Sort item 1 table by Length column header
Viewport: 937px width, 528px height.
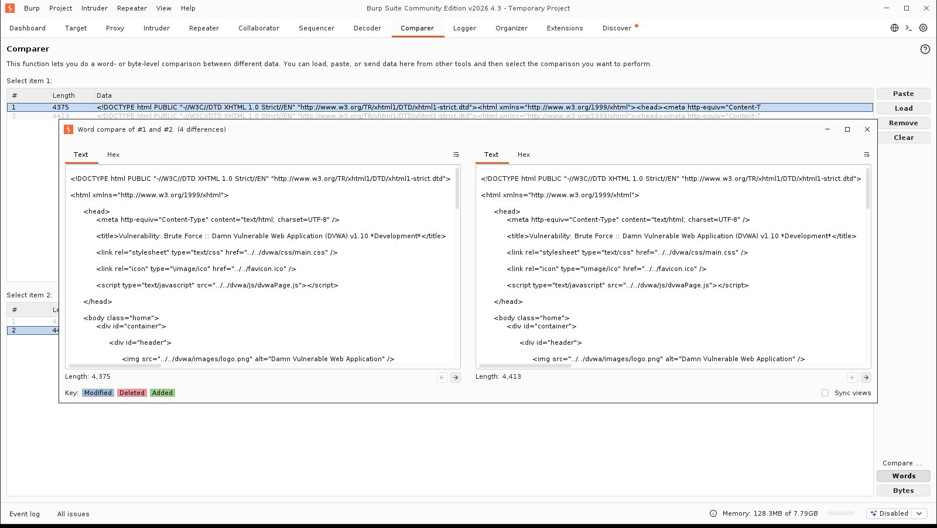point(72,95)
